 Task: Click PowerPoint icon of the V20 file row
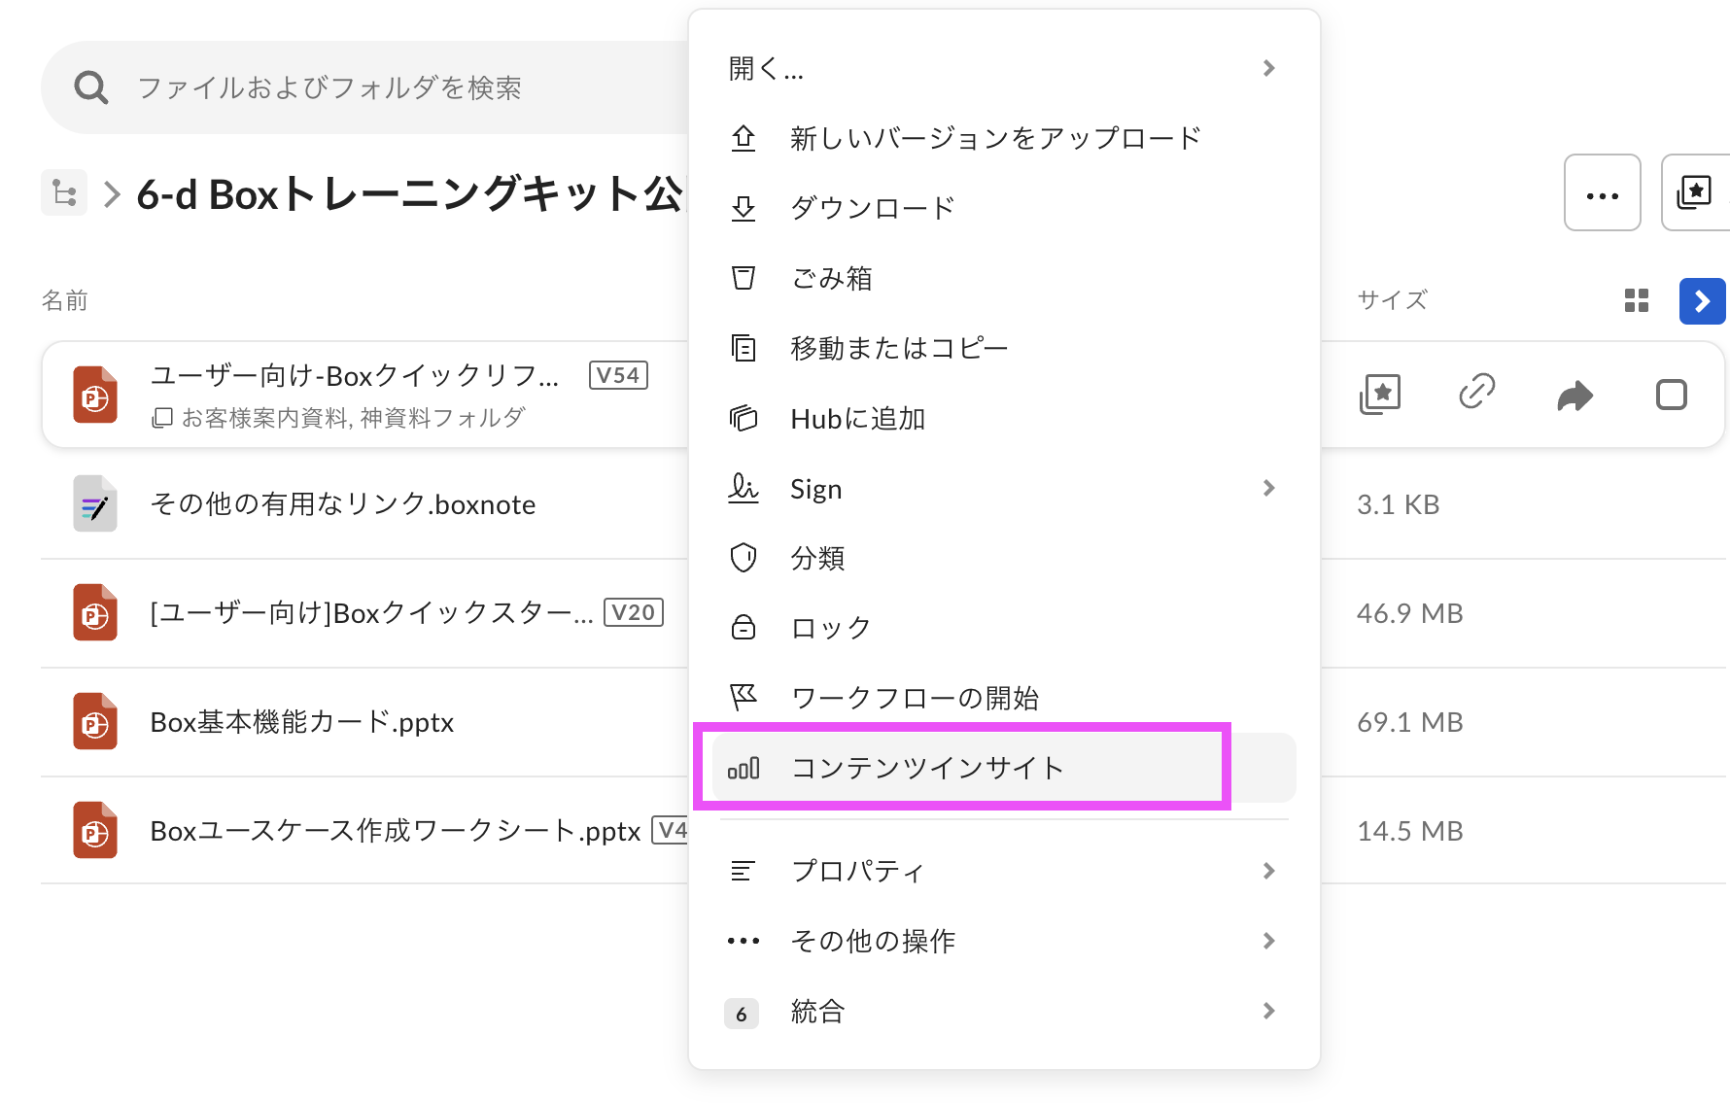(x=95, y=612)
